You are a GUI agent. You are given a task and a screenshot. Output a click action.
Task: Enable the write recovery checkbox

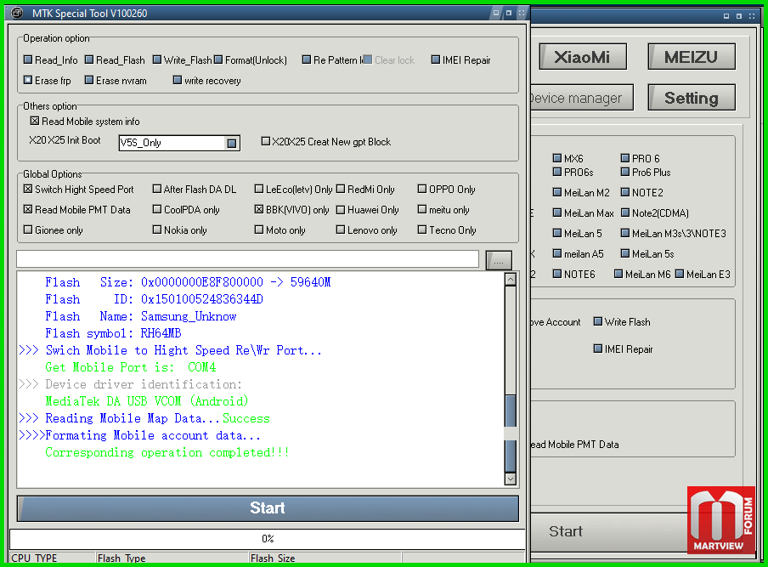click(178, 80)
